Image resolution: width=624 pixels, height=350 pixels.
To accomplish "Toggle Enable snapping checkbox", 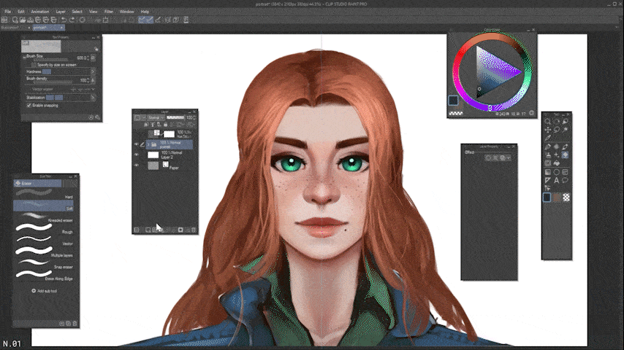I will pyautogui.click(x=28, y=105).
